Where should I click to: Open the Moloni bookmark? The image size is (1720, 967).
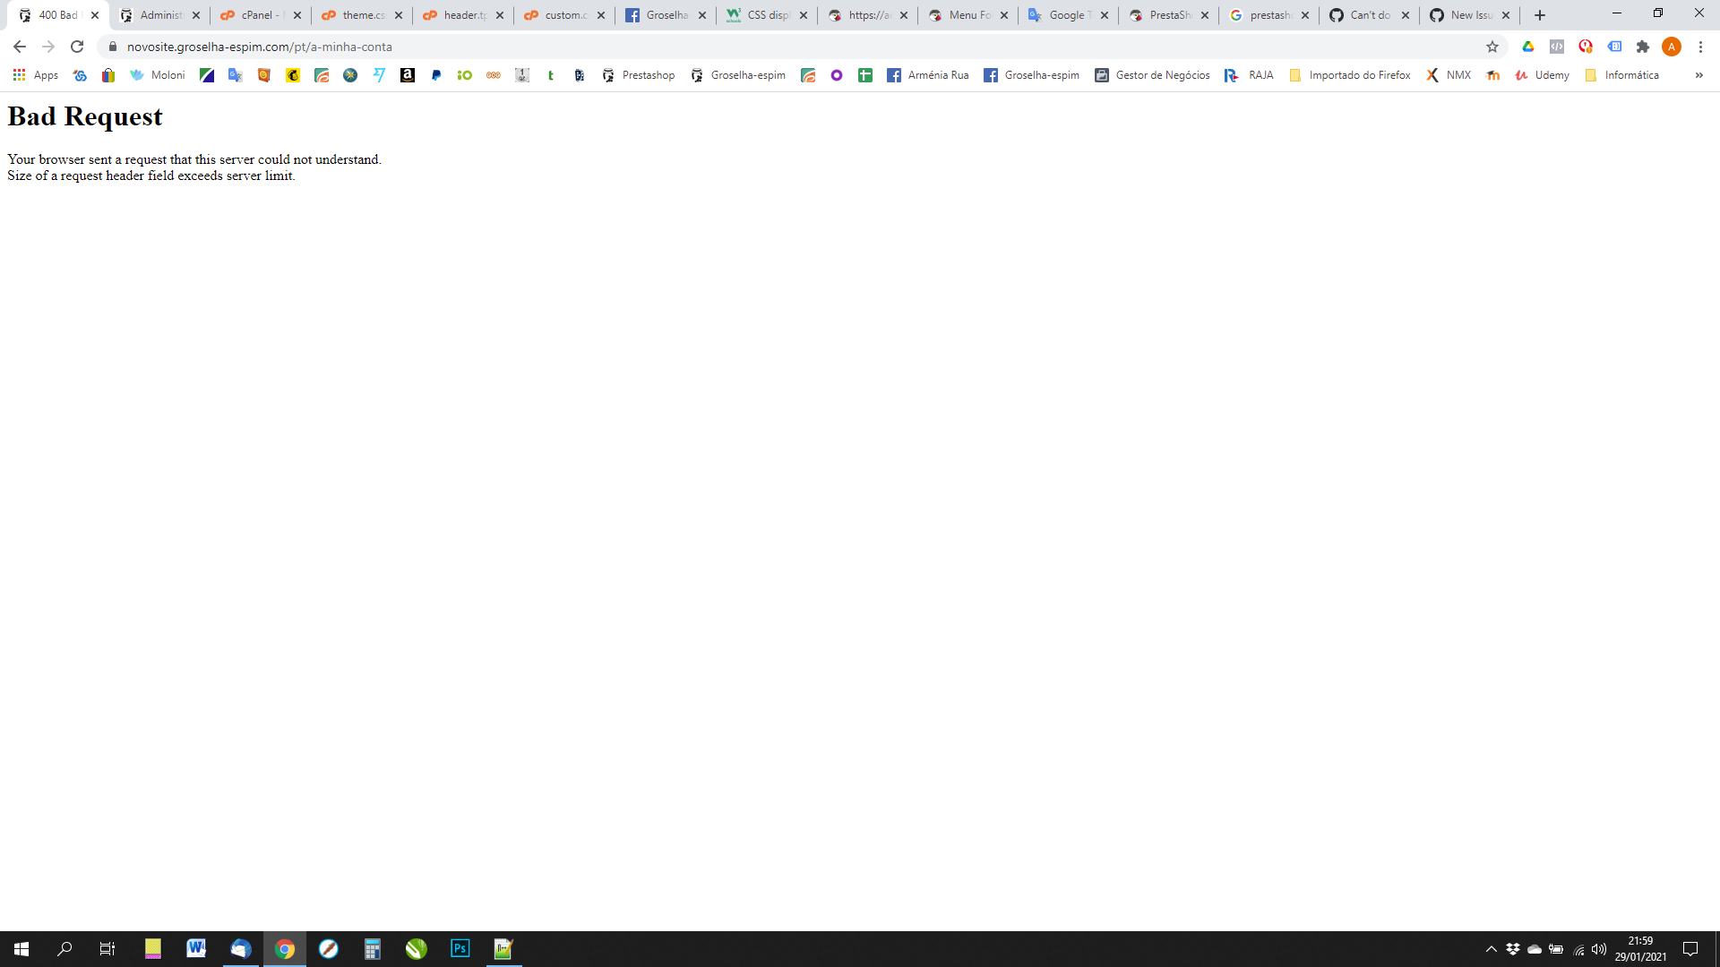click(x=158, y=75)
